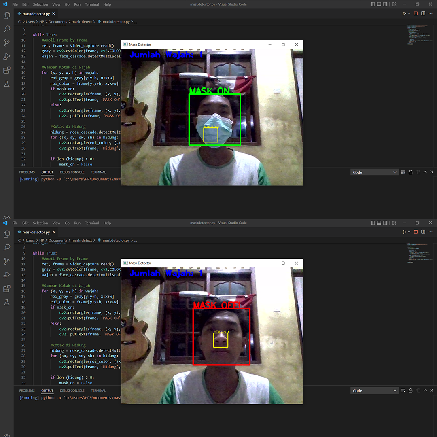The image size is (437, 437).
Task: Open Testing flask icon in top window
Action: coord(6,84)
